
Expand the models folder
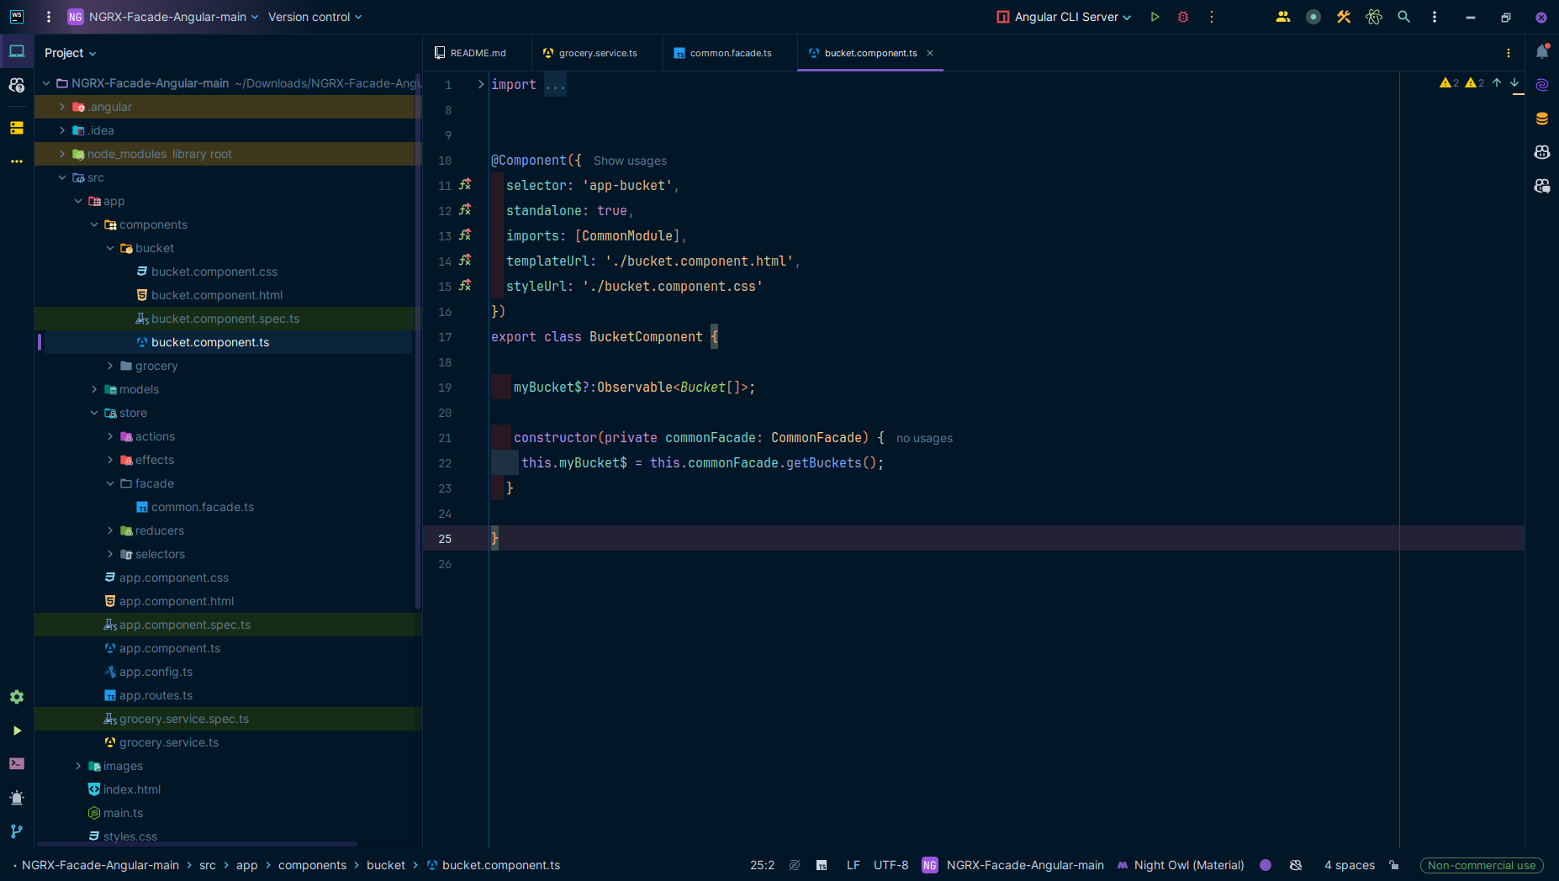tap(94, 389)
